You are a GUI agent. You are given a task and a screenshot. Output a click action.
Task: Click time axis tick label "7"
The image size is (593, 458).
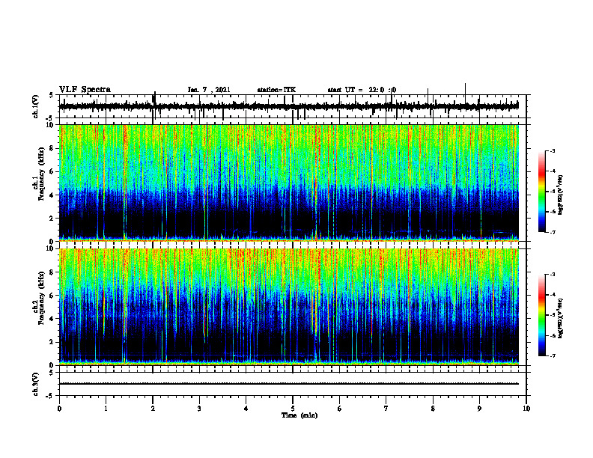(386, 409)
